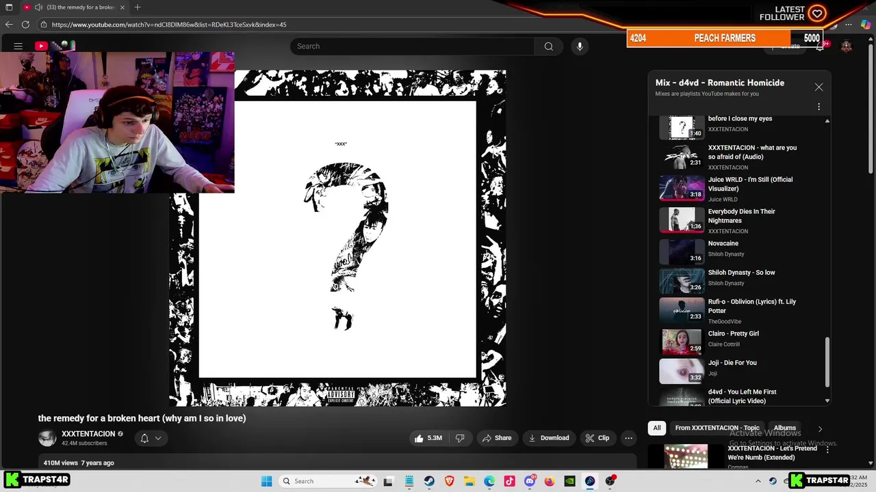Focus the YouTube search field
This screenshot has width=876, height=492.
413,46
